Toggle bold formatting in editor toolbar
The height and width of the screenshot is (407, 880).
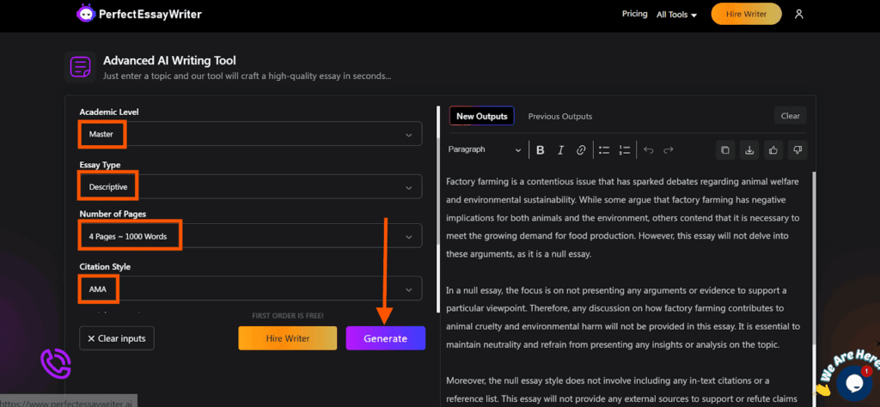coord(540,149)
